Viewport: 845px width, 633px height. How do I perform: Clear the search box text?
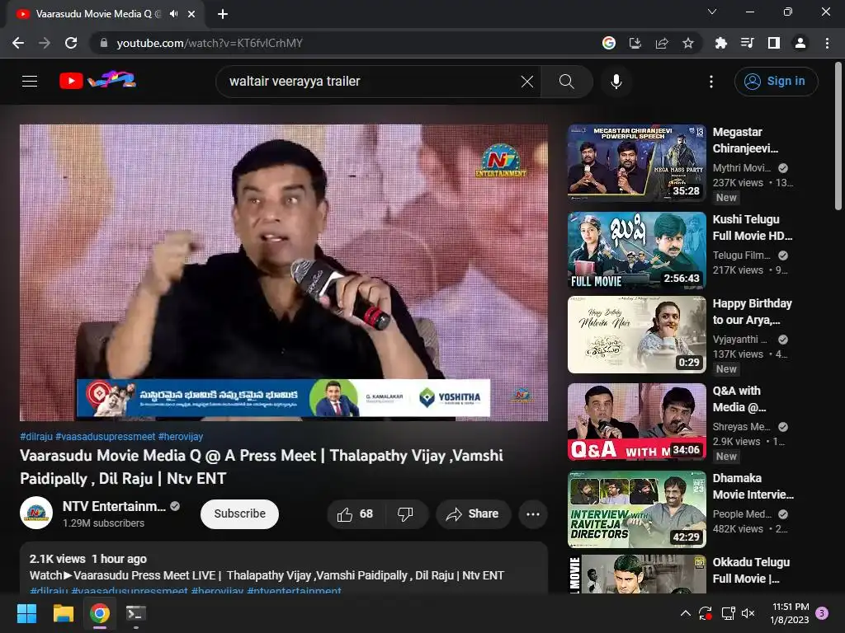527,82
